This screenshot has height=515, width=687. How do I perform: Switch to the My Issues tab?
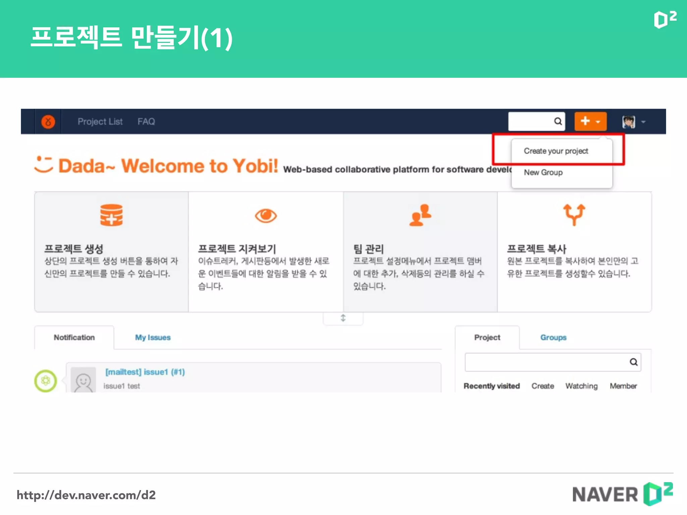click(153, 337)
